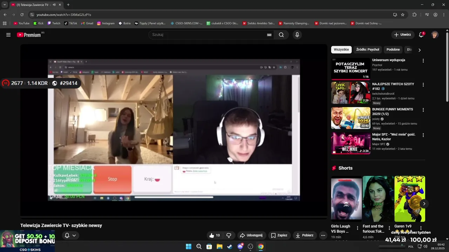This screenshot has width=449, height=252.
Task: Open the Gmail bookmark
Action: point(87,23)
